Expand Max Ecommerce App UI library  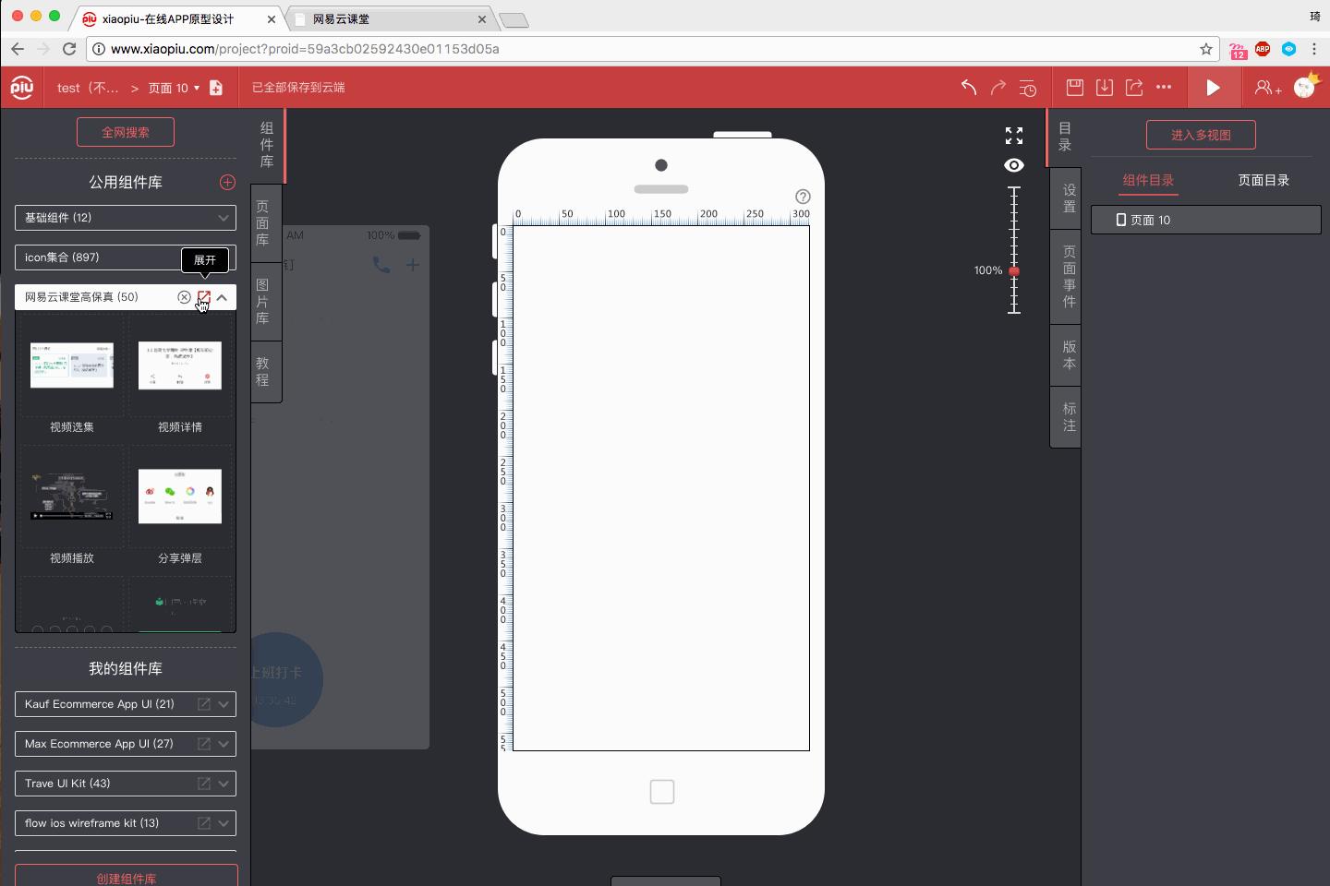pos(224,744)
